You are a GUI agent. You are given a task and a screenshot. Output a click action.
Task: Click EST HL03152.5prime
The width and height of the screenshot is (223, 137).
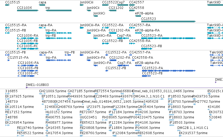pos(47,115)
